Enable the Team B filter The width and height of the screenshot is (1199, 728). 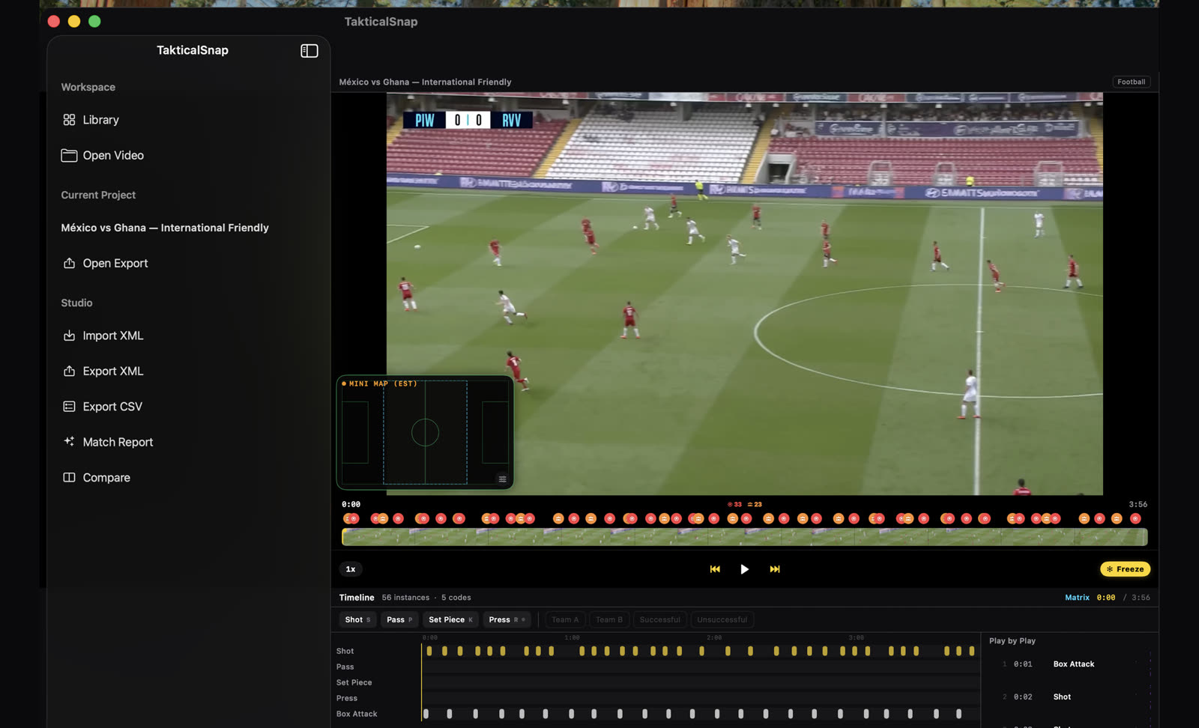point(609,619)
